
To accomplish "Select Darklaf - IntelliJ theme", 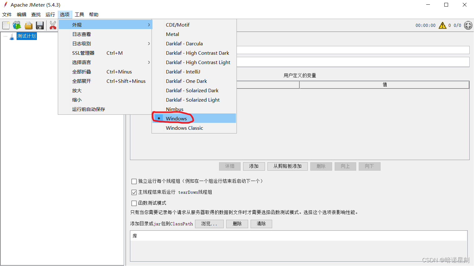I will pyautogui.click(x=194, y=72).
